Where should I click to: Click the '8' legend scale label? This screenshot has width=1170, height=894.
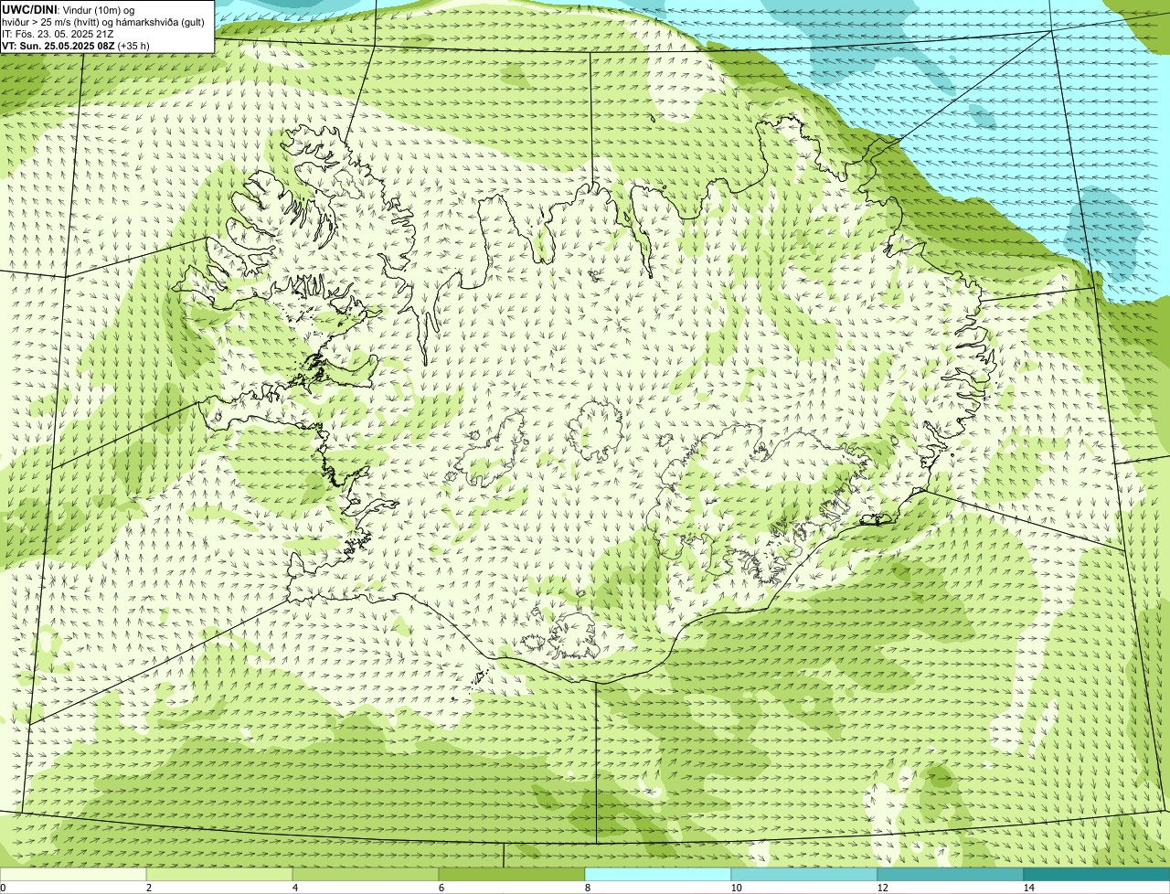pyautogui.click(x=587, y=888)
